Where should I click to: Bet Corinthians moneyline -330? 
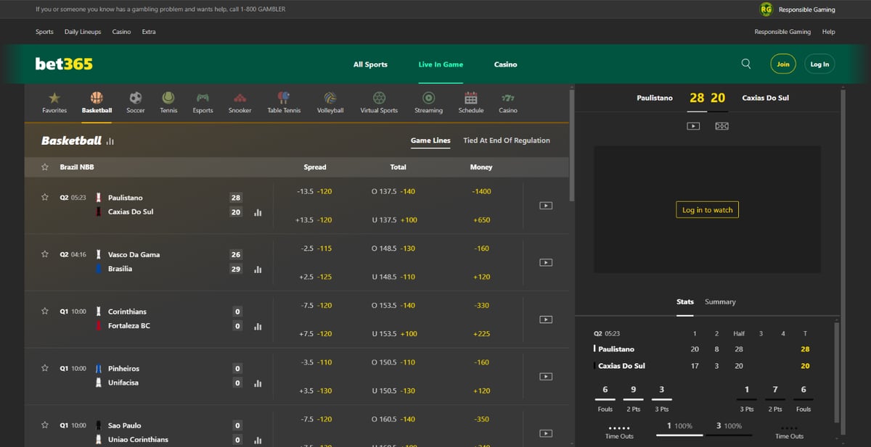pyautogui.click(x=481, y=305)
